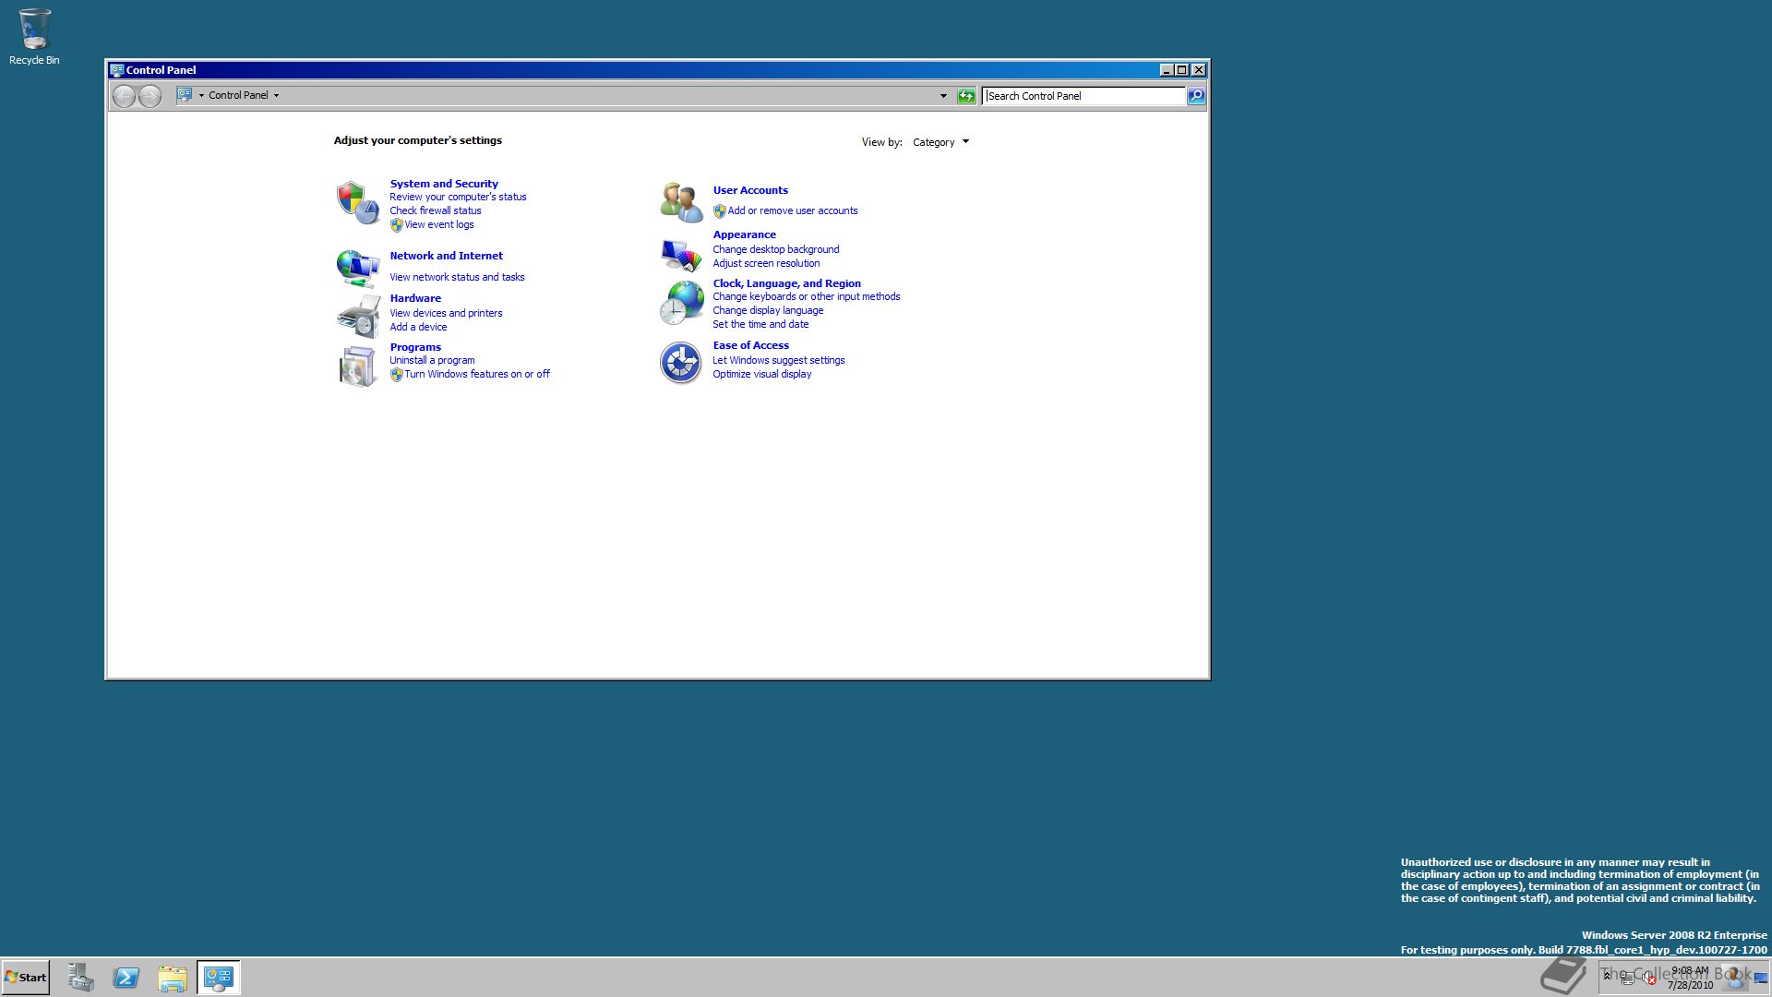Open Ease of Access heading
Screen dimensions: 1772x997
(x=750, y=345)
